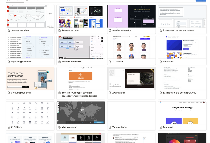Image resolution: width=210 pixels, height=143 pixels.
Task: Open the Journey mapping wireframe thumbnail
Action: tap(30, 16)
